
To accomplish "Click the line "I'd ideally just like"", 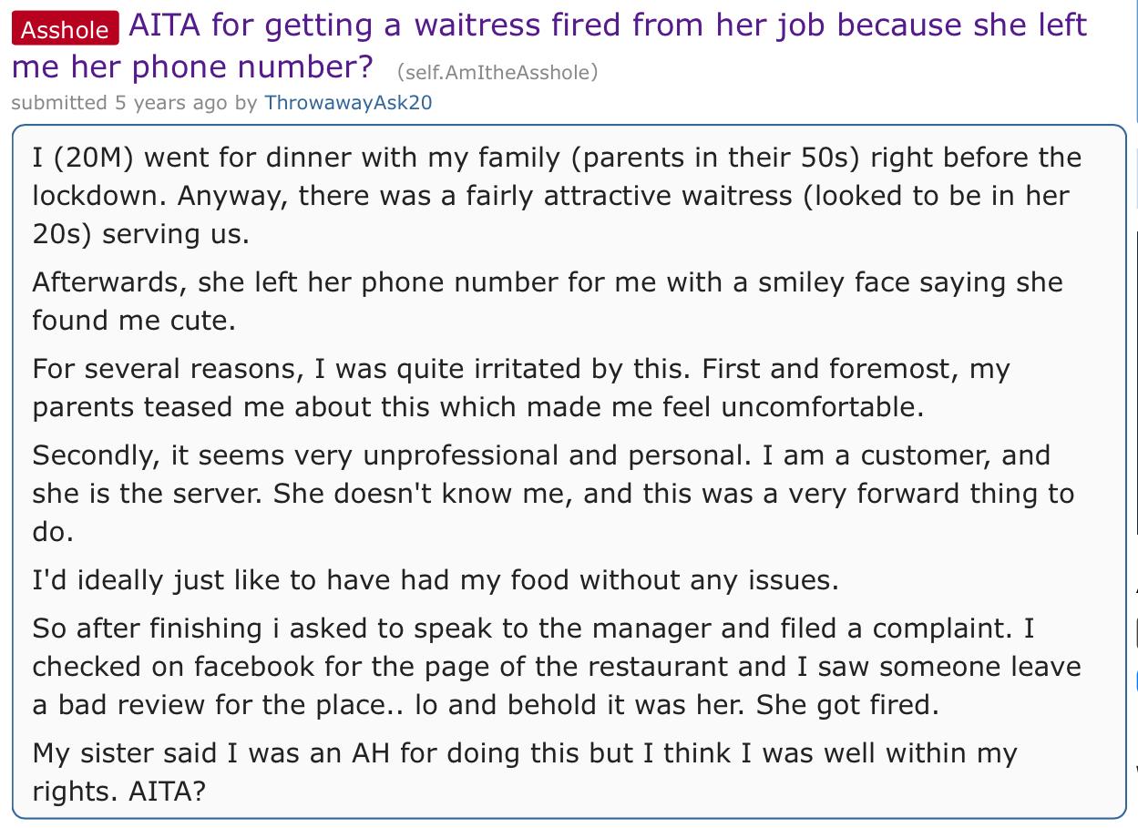I will [x=435, y=579].
